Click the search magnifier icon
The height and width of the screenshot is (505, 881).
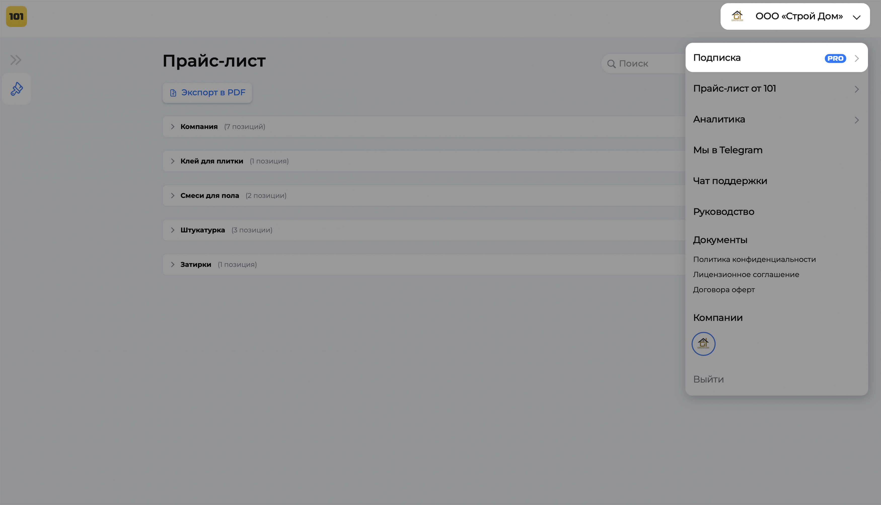point(611,64)
